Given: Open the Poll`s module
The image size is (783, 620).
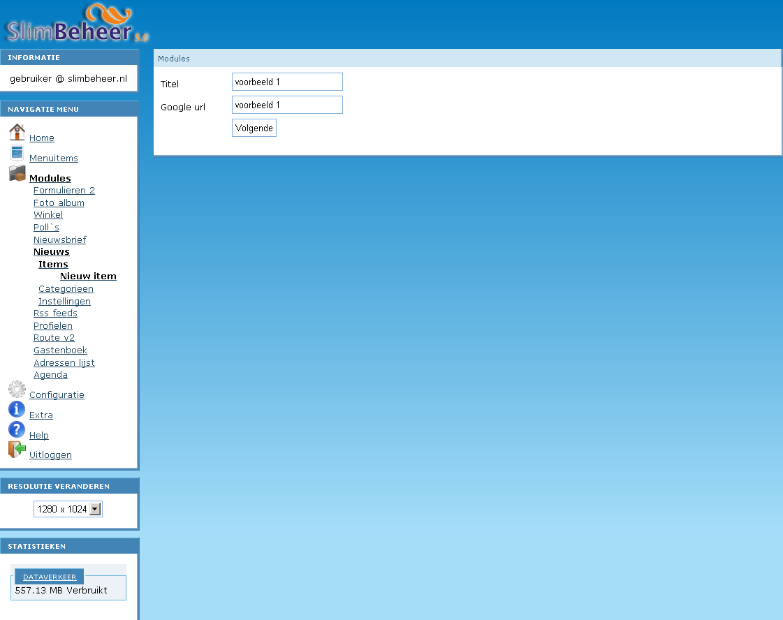Looking at the screenshot, I should coord(46,227).
